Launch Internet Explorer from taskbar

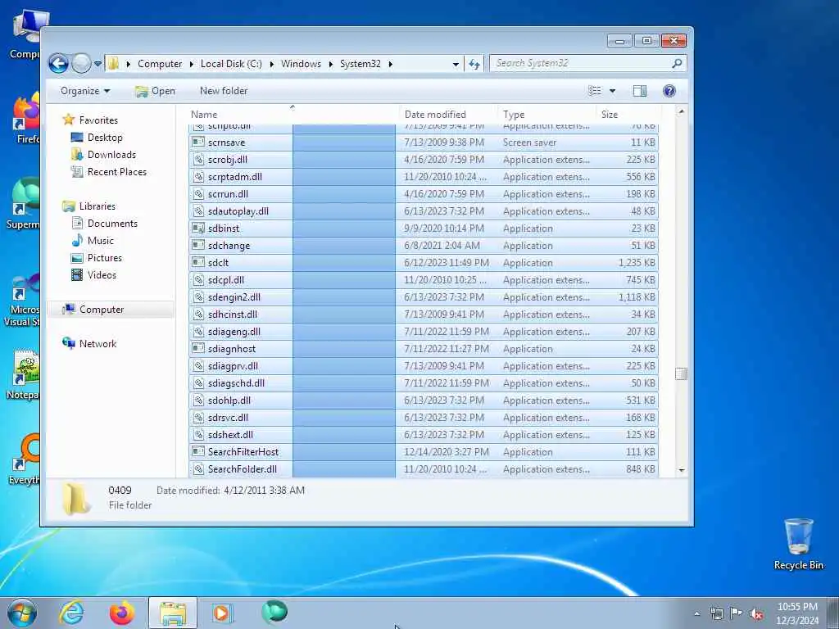(x=72, y=613)
